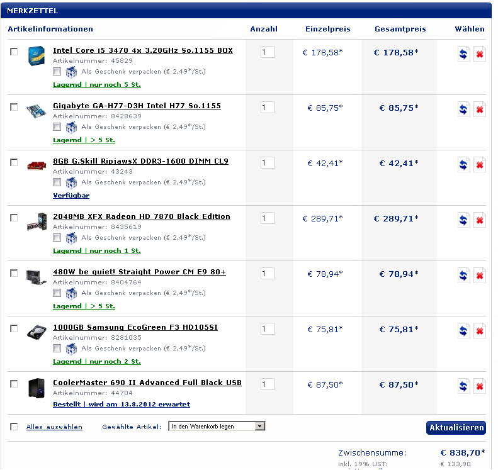The width and height of the screenshot is (498, 470).
Task: Select the G.Skill RipjawsX item checkbox
Action: [14, 162]
